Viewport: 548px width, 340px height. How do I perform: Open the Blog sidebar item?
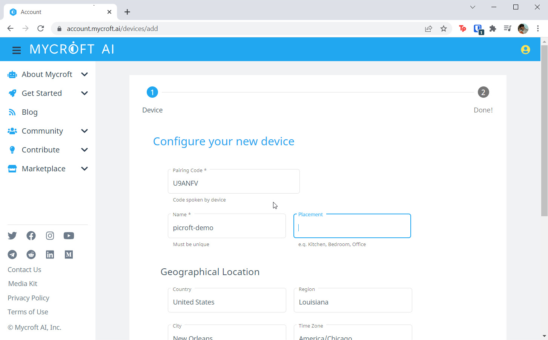29,112
